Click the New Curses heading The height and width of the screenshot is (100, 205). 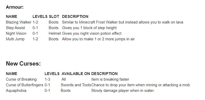pyautogui.click(x=23, y=64)
